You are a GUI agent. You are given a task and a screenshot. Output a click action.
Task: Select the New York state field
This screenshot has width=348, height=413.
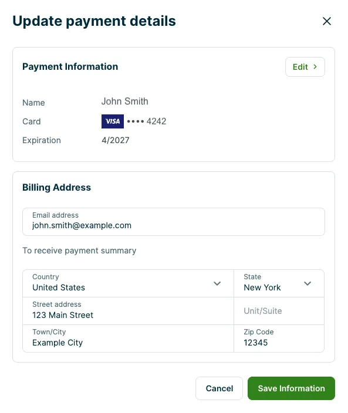(279, 283)
